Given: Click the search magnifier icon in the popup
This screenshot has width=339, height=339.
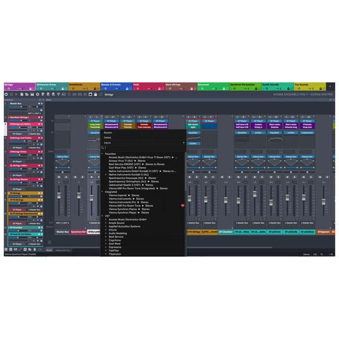Looking at the screenshot, I should point(103,147).
